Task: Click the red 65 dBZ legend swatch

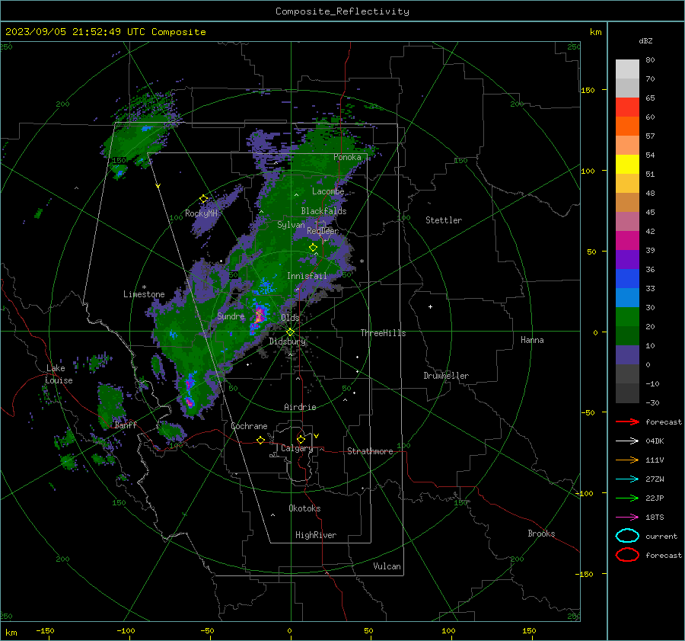Action: tap(627, 107)
